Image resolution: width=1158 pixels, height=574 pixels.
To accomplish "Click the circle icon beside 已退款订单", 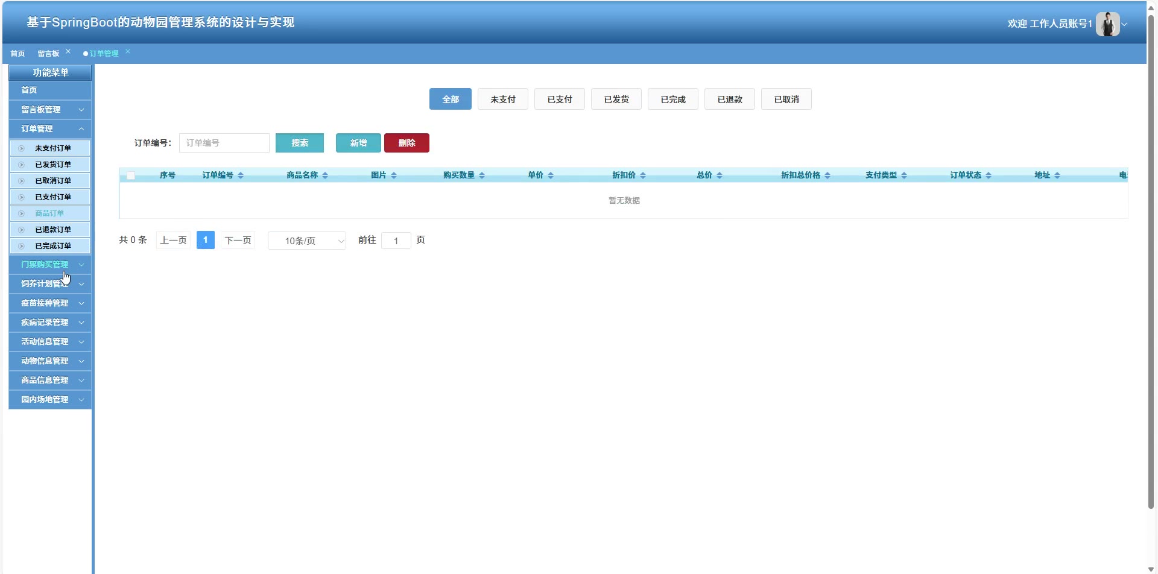I will [21, 230].
